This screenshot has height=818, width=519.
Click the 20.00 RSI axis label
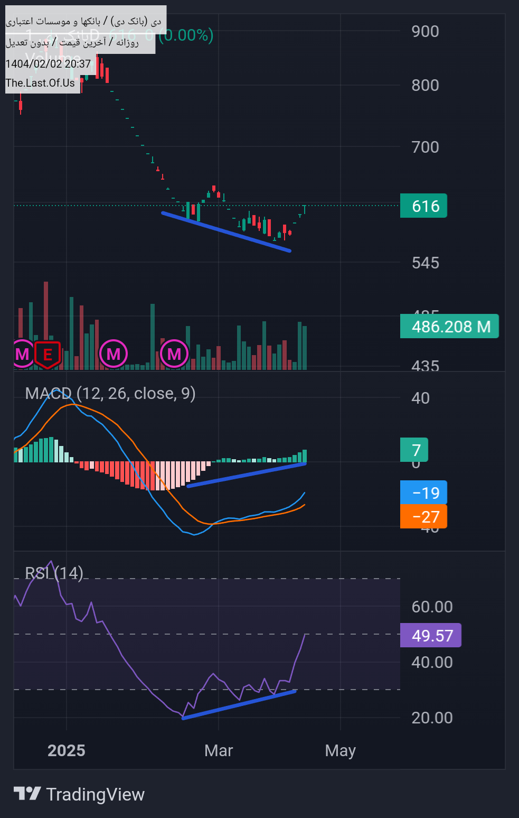pyautogui.click(x=432, y=718)
